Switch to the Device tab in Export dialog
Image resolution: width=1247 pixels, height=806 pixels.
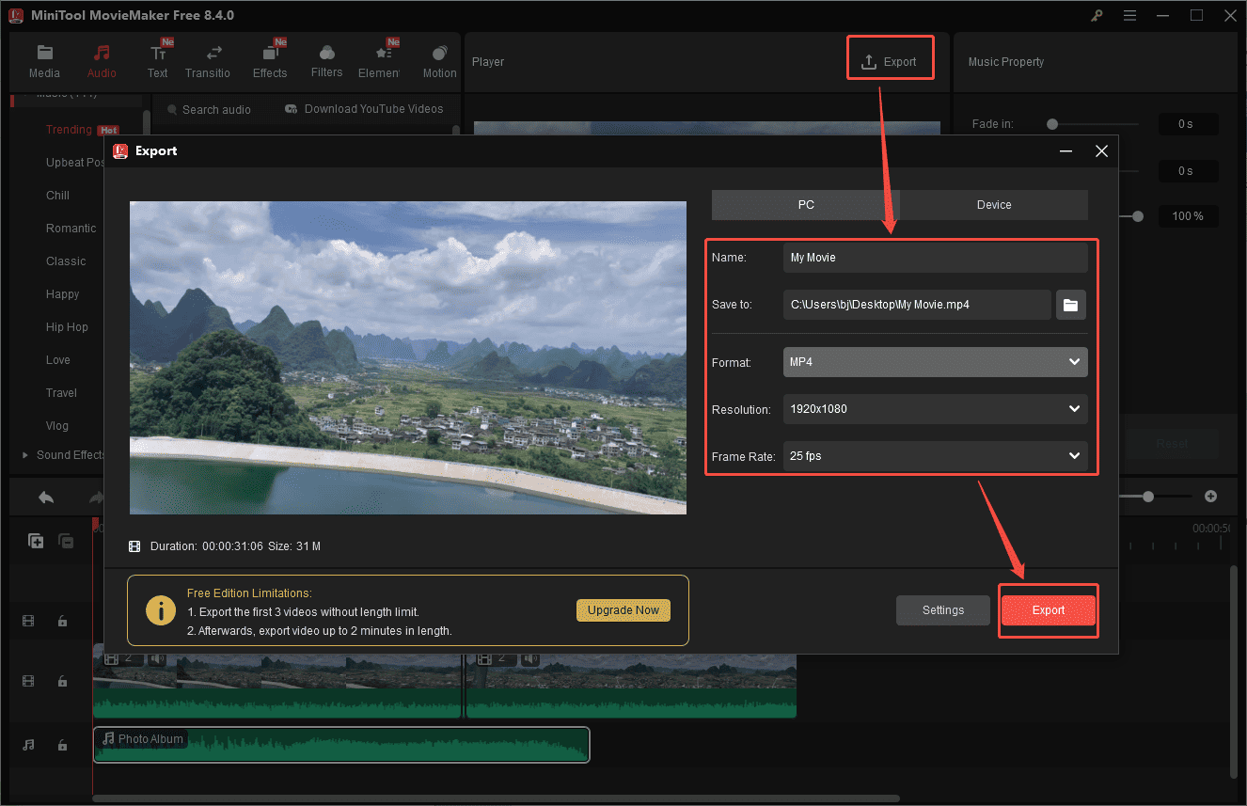click(x=993, y=204)
